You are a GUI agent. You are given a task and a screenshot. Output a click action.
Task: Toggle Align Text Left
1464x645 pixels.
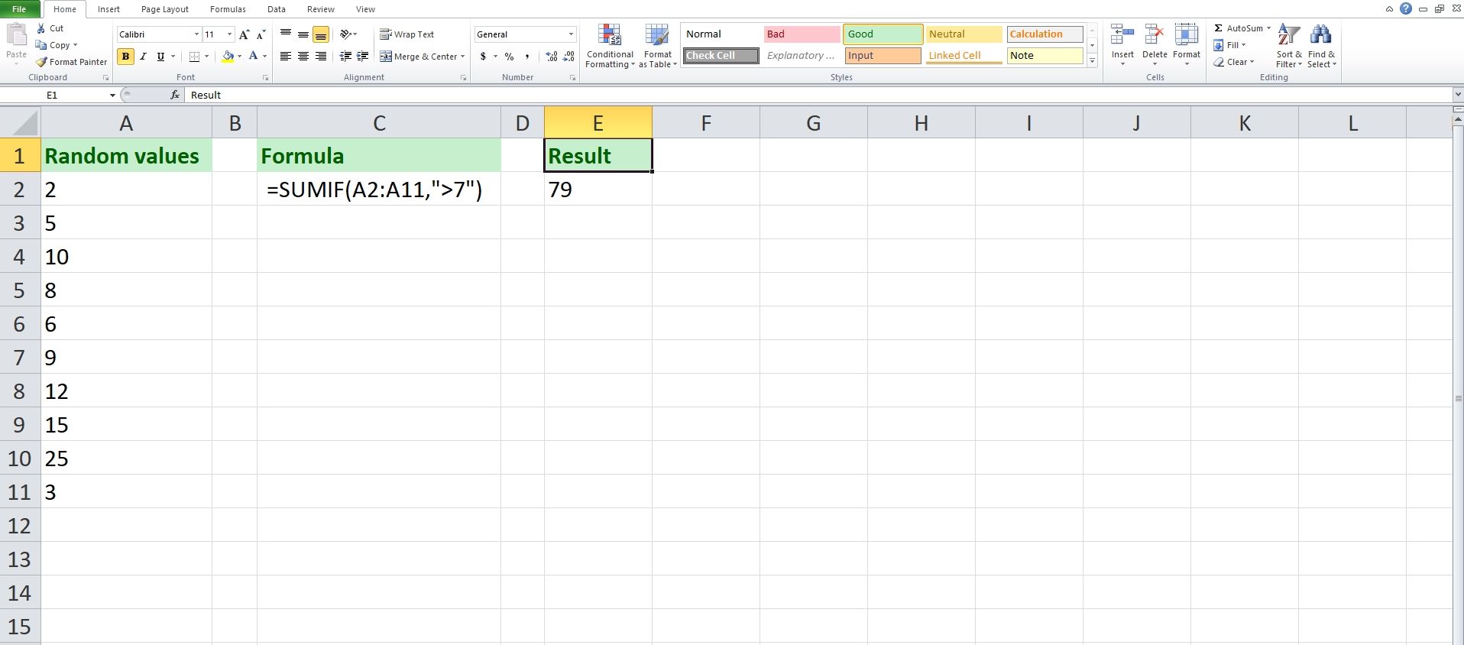tap(286, 57)
